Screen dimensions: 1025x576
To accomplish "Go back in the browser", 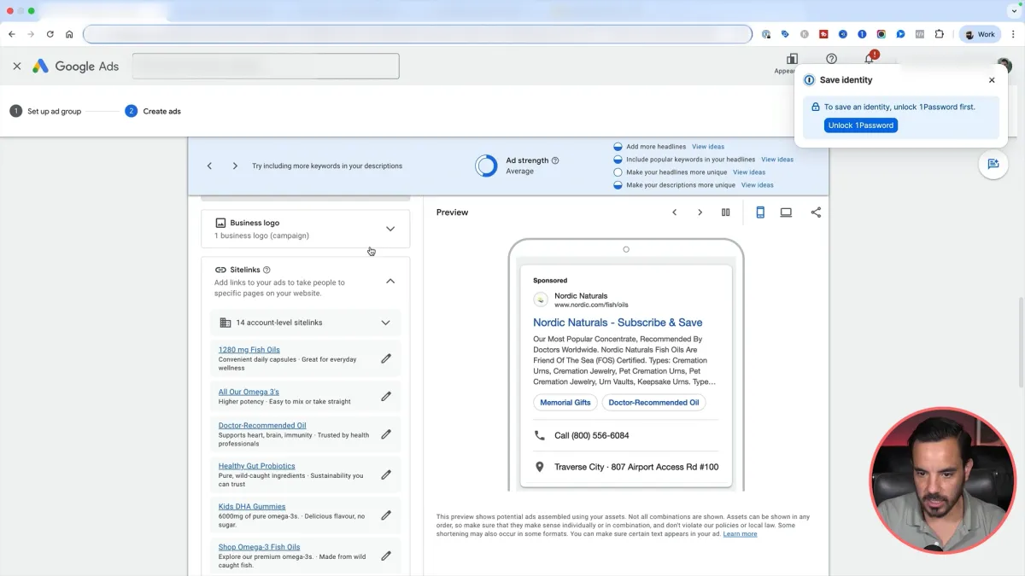I will coord(12,34).
